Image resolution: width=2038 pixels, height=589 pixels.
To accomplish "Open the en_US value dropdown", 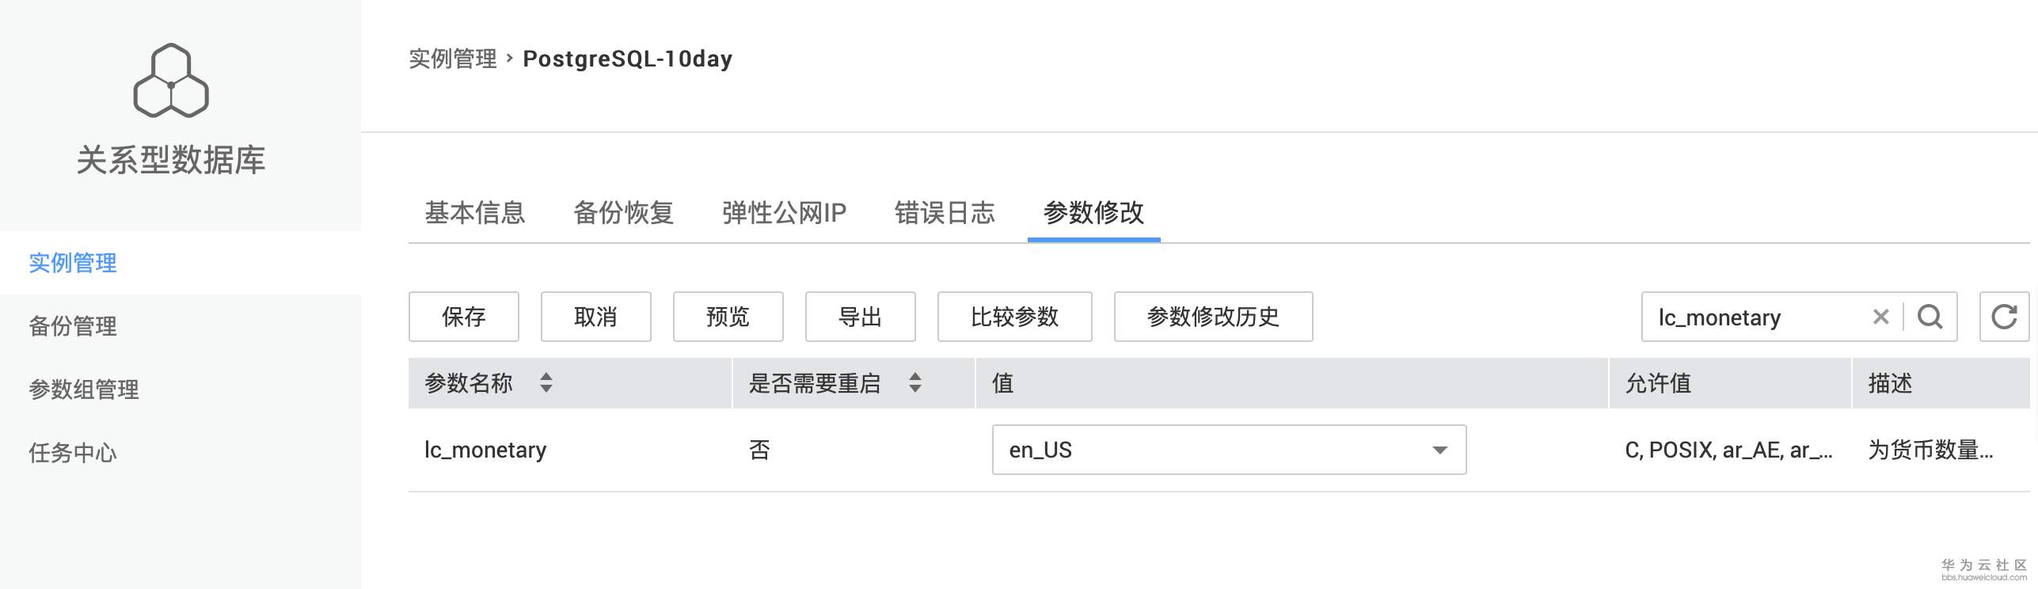I will tap(1229, 450).
